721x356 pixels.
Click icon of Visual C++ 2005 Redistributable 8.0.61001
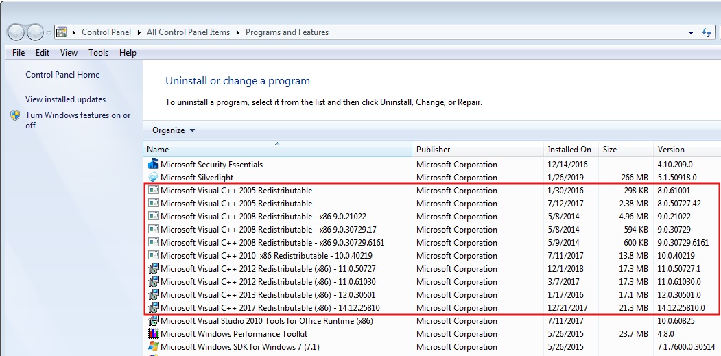153,190
